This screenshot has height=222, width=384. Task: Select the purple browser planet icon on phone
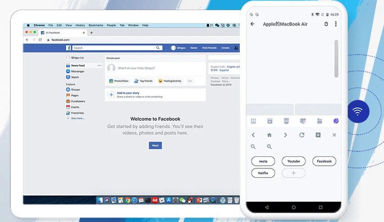(x=336, y=121)
